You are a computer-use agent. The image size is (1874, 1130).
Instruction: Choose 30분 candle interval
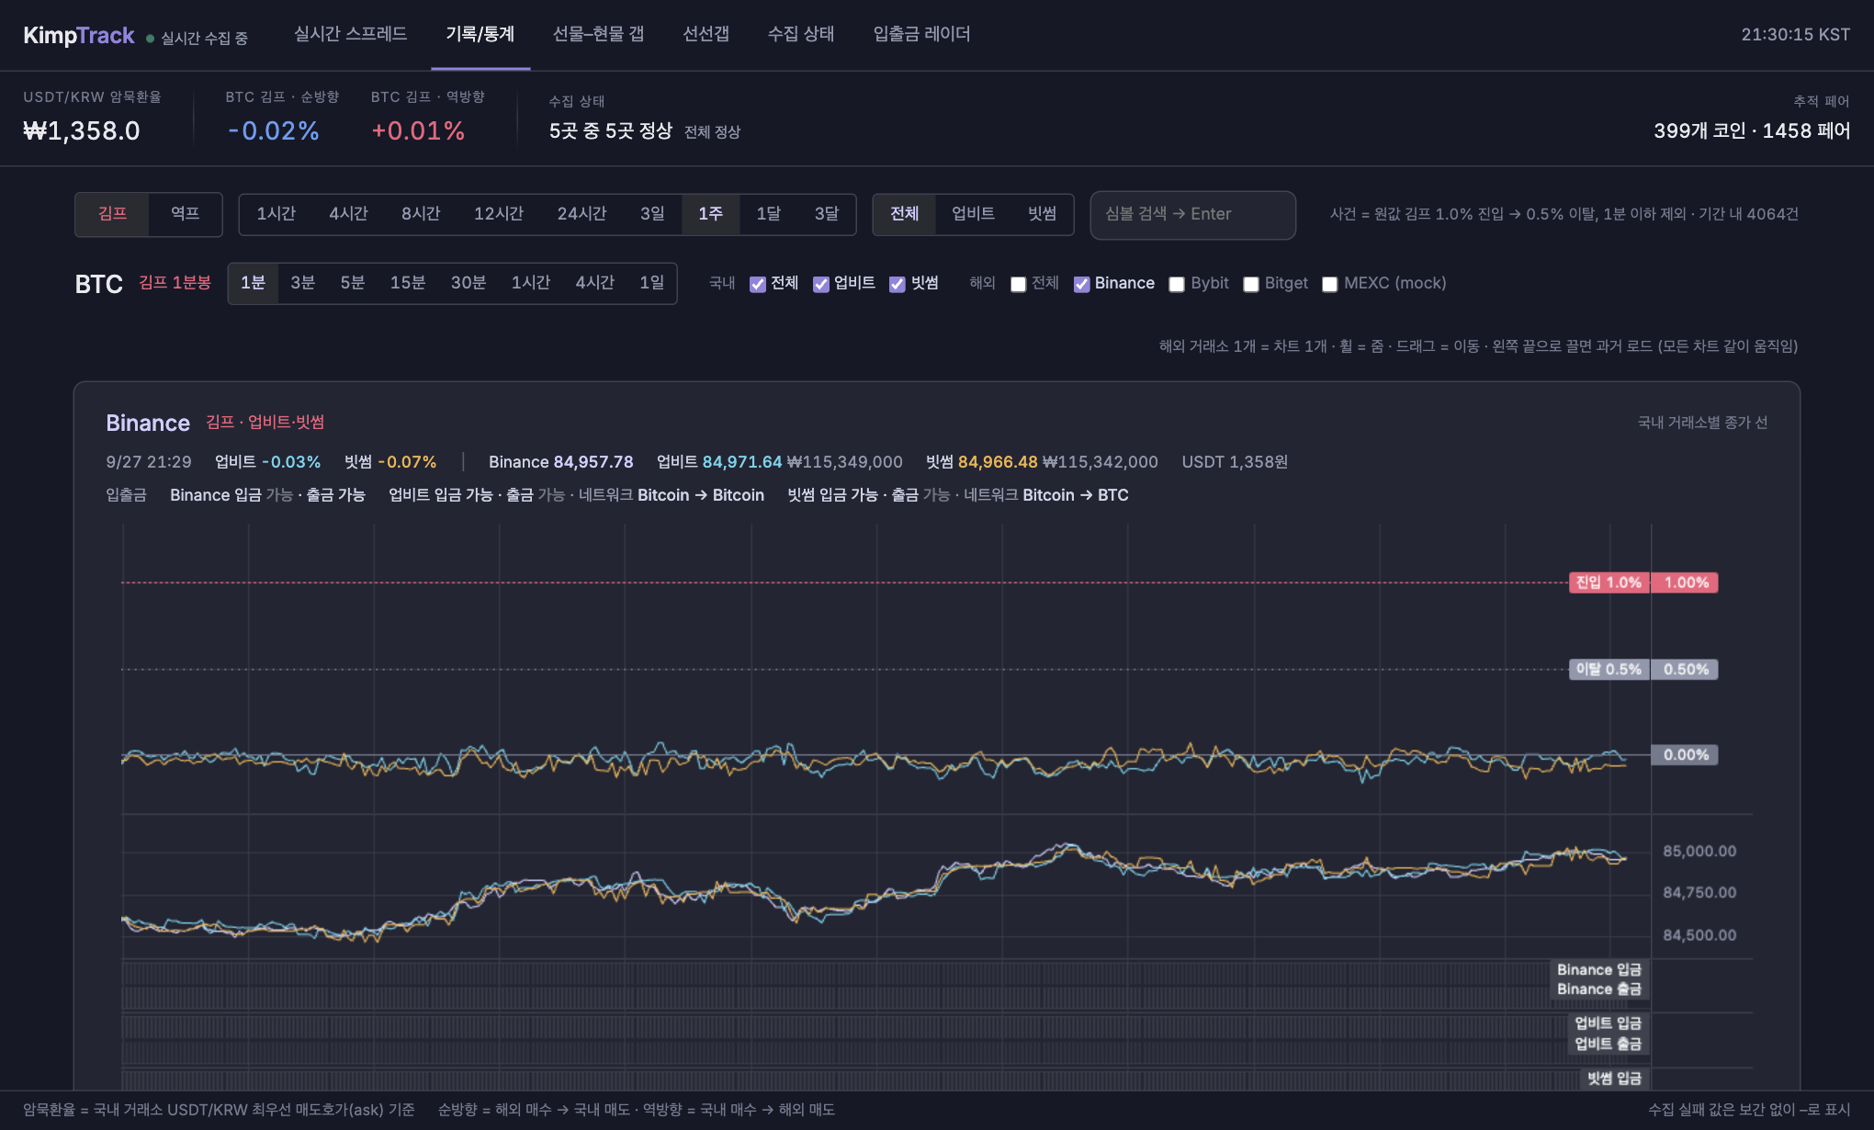[468, 283]
